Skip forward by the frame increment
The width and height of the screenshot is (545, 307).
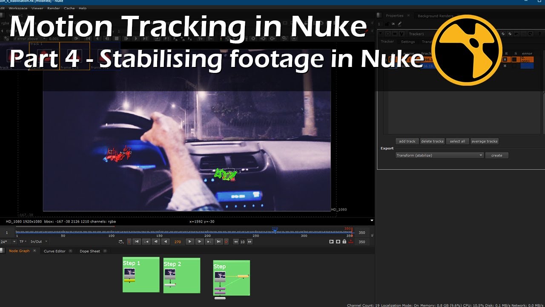250,241
